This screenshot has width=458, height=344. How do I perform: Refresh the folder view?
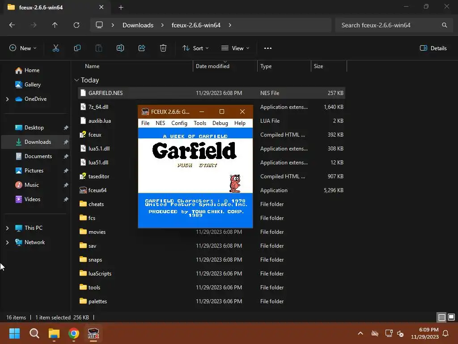point(76,25)
